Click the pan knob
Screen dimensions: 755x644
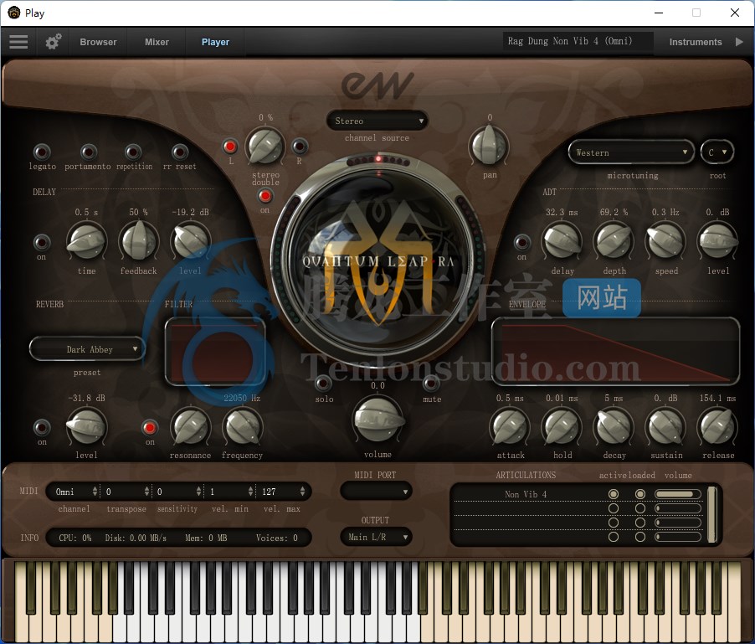(489, 147)
